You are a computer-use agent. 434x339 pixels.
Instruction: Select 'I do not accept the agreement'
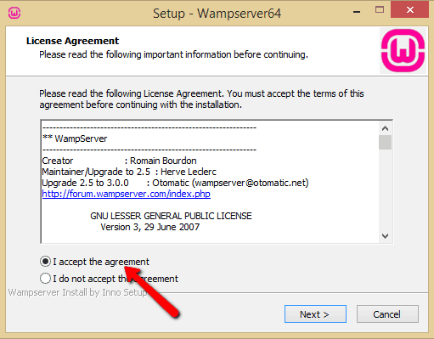45,279
